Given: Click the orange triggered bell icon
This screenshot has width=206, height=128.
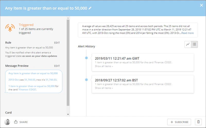Looking at the screenshot, I should pyautogui.click(x=10, y=28).
